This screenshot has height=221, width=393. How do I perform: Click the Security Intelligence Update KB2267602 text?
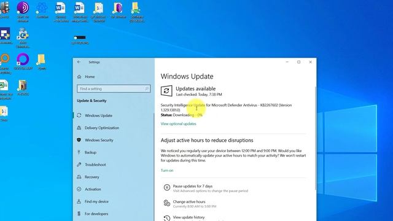point(226,107)
